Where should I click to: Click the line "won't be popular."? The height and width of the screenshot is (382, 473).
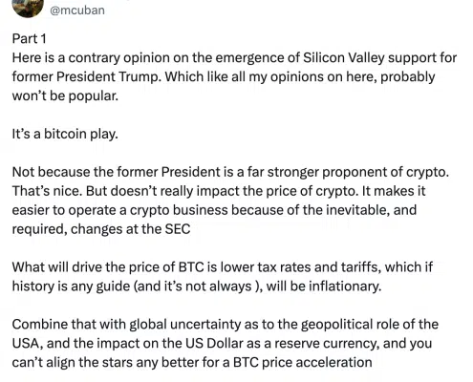[65, 95]
